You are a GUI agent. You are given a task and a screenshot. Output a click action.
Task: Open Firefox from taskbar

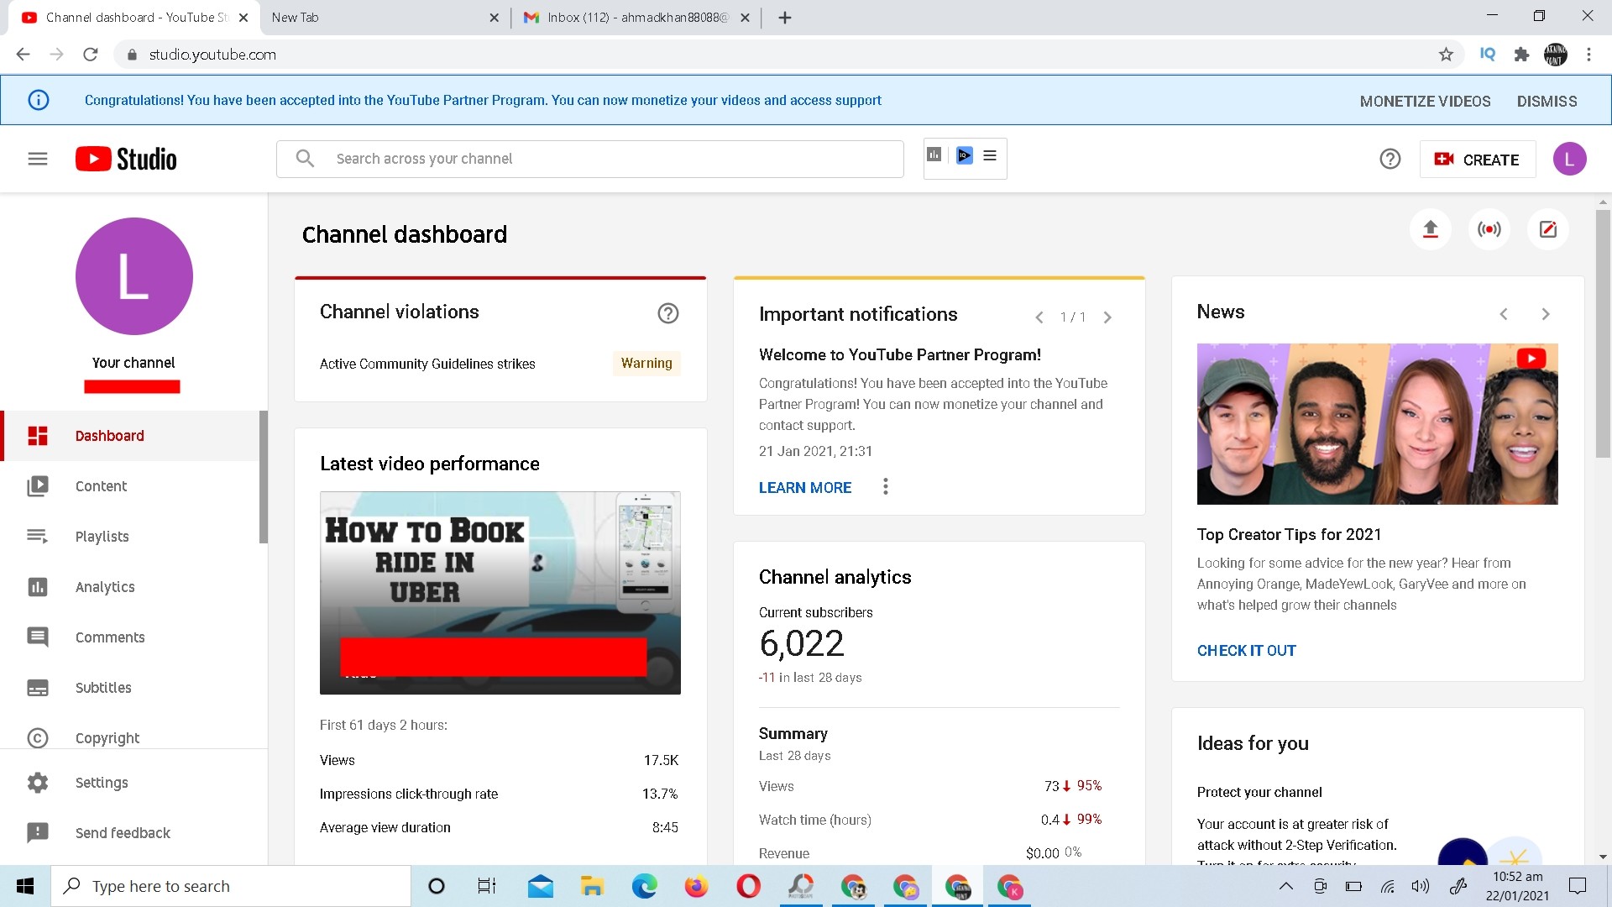click(696, 886)
